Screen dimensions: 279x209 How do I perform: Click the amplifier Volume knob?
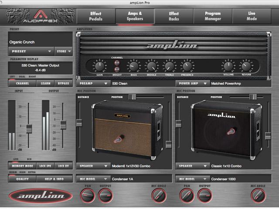[x=228, y=66]
